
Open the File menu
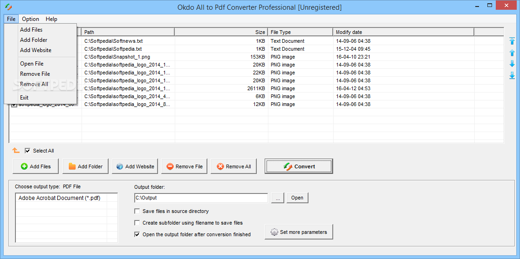[11, 19]
